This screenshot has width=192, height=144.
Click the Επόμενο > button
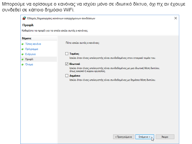click(x=145, y=137)
